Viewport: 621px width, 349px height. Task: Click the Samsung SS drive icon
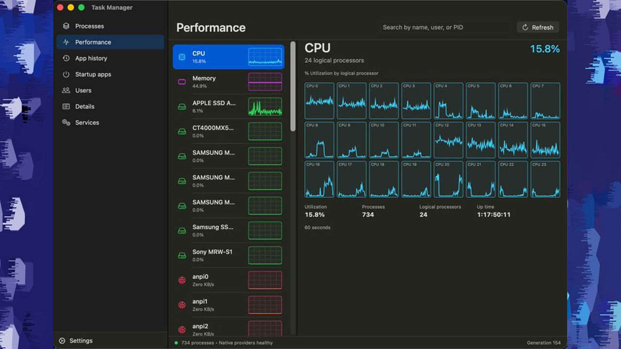click(182, 231)
